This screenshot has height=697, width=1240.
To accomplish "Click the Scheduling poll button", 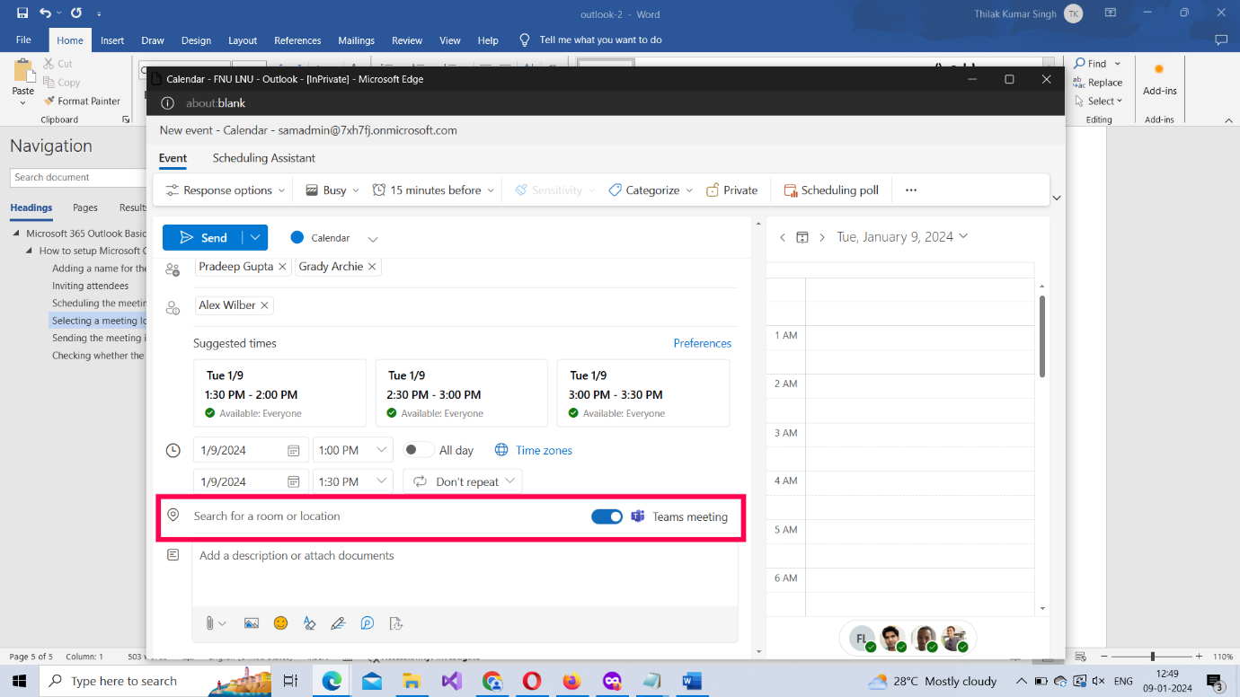I will (831, 190).
